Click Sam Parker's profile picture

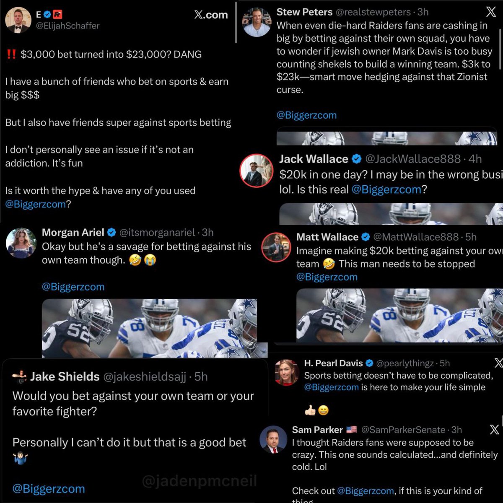click(x=273, y=440)
